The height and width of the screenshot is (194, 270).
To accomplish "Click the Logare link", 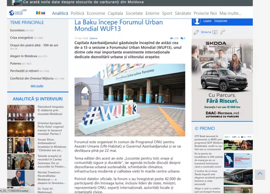I will [x=207, y=21].
